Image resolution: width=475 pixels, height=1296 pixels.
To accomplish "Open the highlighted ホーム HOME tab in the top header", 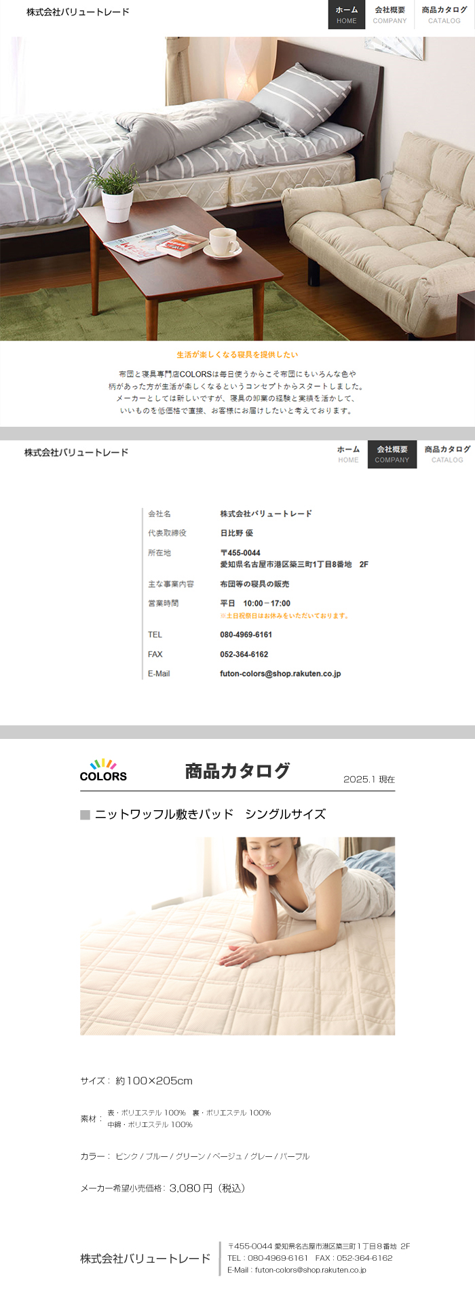I will click(x=347, y=15).
